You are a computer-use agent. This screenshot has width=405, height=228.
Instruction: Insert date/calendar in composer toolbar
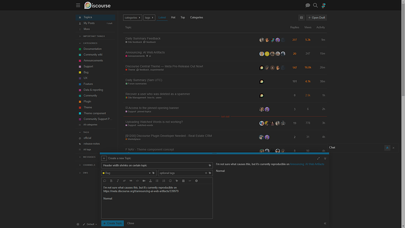click(183, 180)
